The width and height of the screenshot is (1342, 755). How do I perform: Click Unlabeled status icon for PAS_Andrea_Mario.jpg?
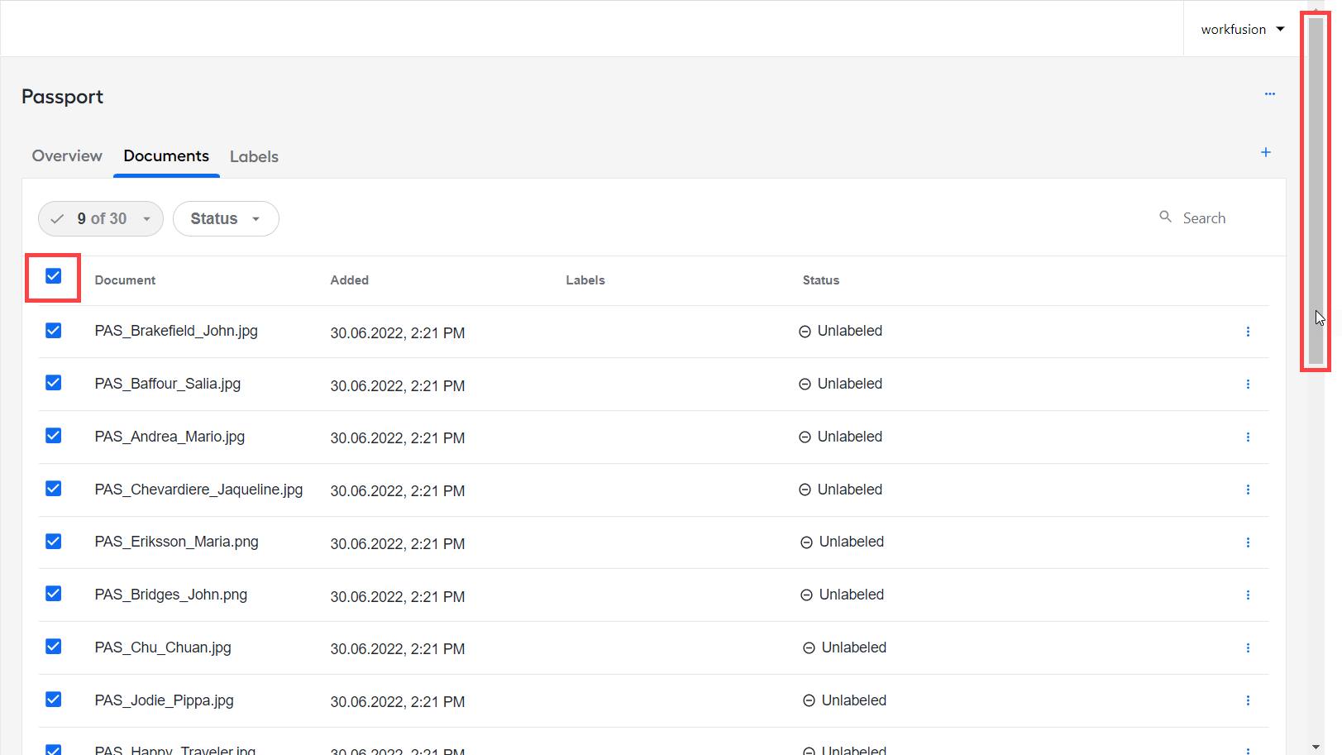[x=805, y=437]
